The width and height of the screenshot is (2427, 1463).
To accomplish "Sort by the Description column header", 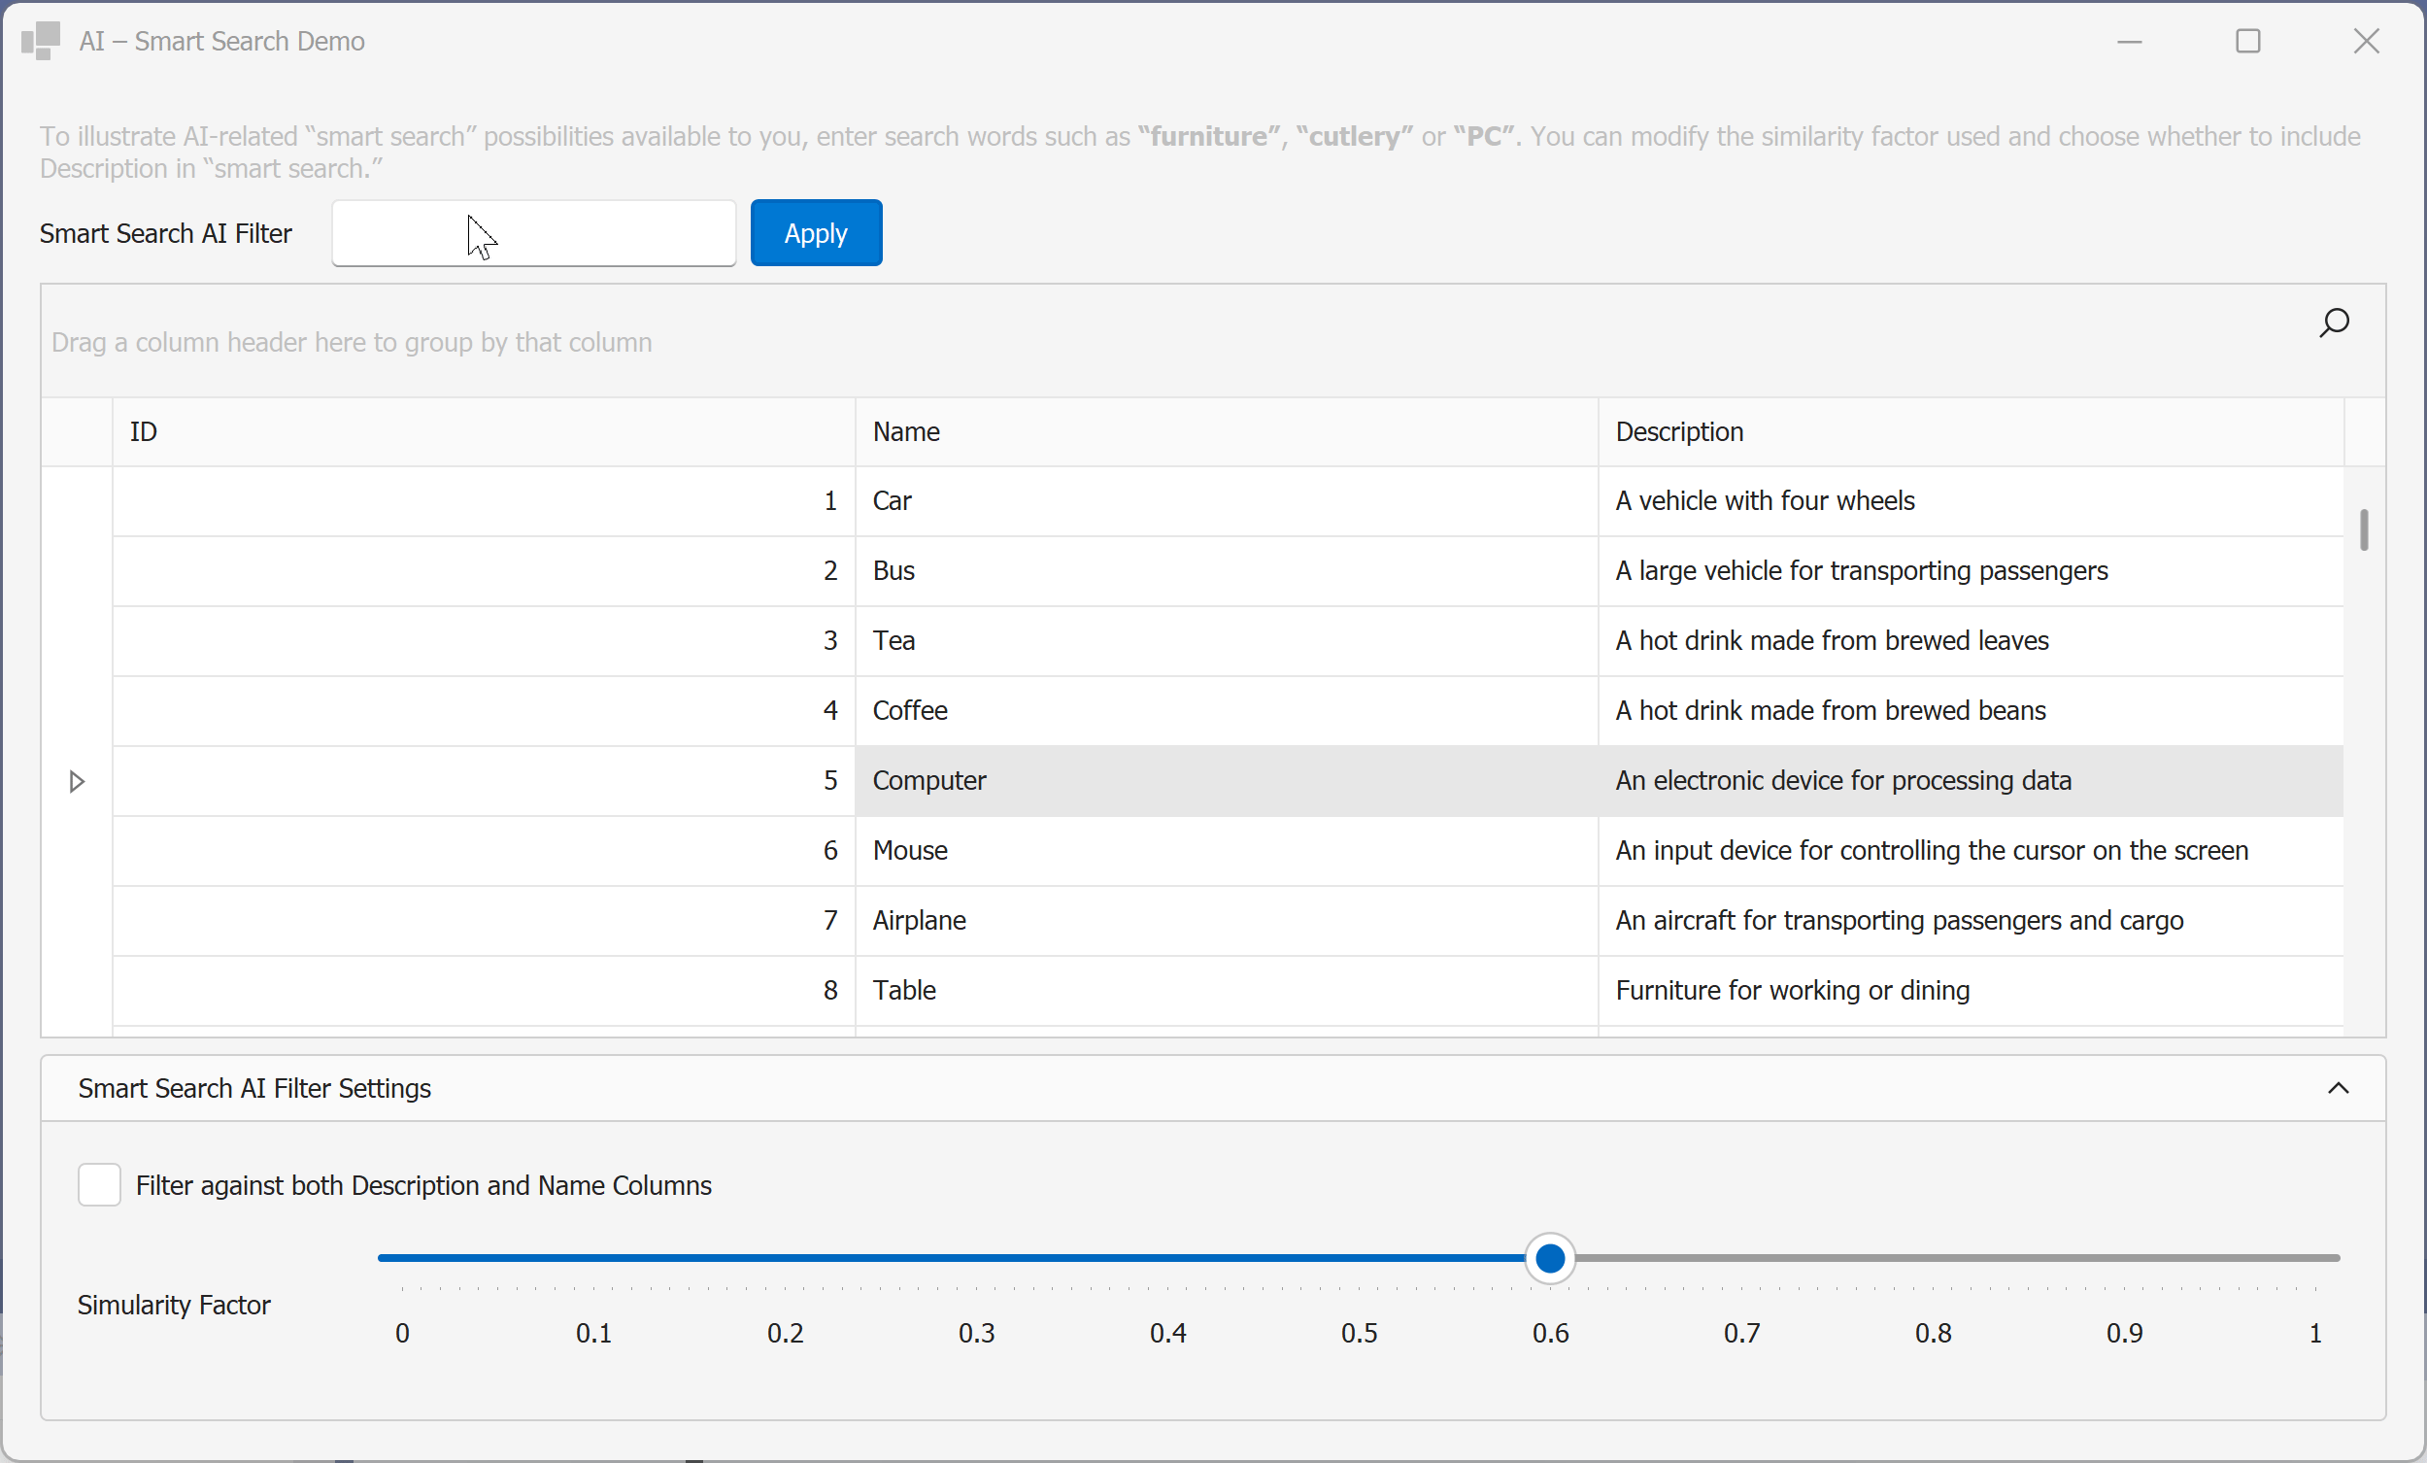I will tap(1970, 431).
